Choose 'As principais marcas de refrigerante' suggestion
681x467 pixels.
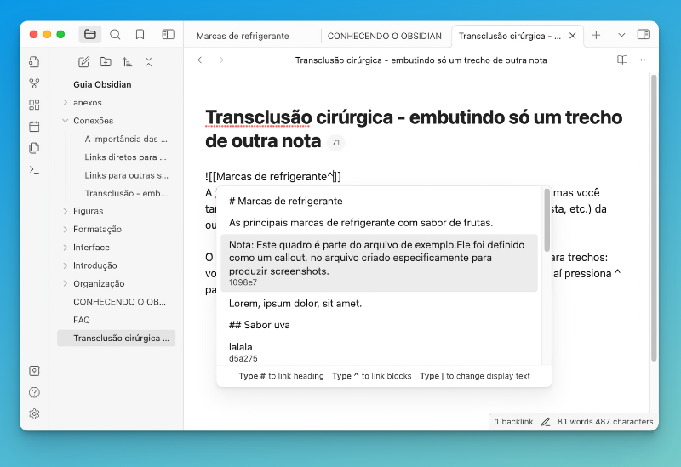[x=379, y=223]
